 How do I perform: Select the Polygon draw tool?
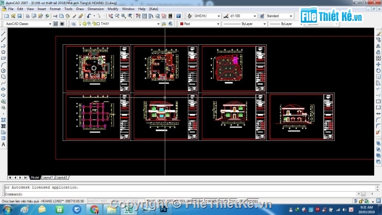pos(4,52)
